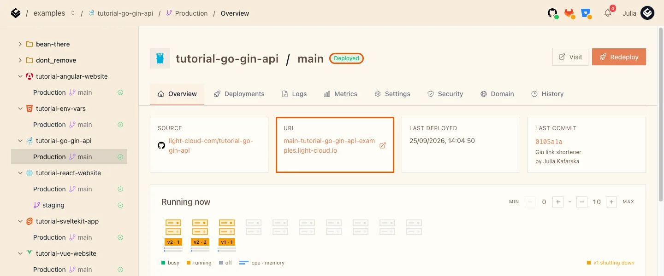Click the Vue icon of tutorial-vue-website
This screenshot has height=276, width=664.
tap(30, 253)
